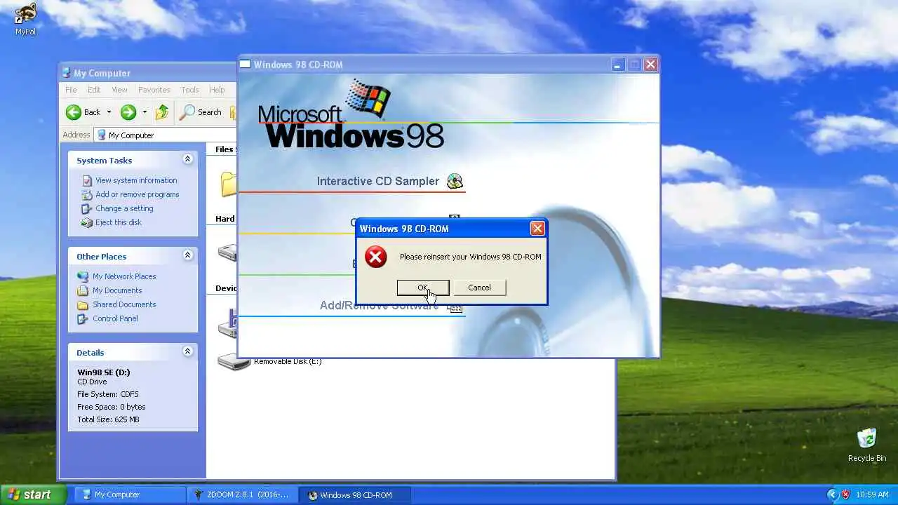The height and width of the screenshot is (505, 898).
Task: Click the Search button in My Computer toolbar
Action: click(201, 112)
